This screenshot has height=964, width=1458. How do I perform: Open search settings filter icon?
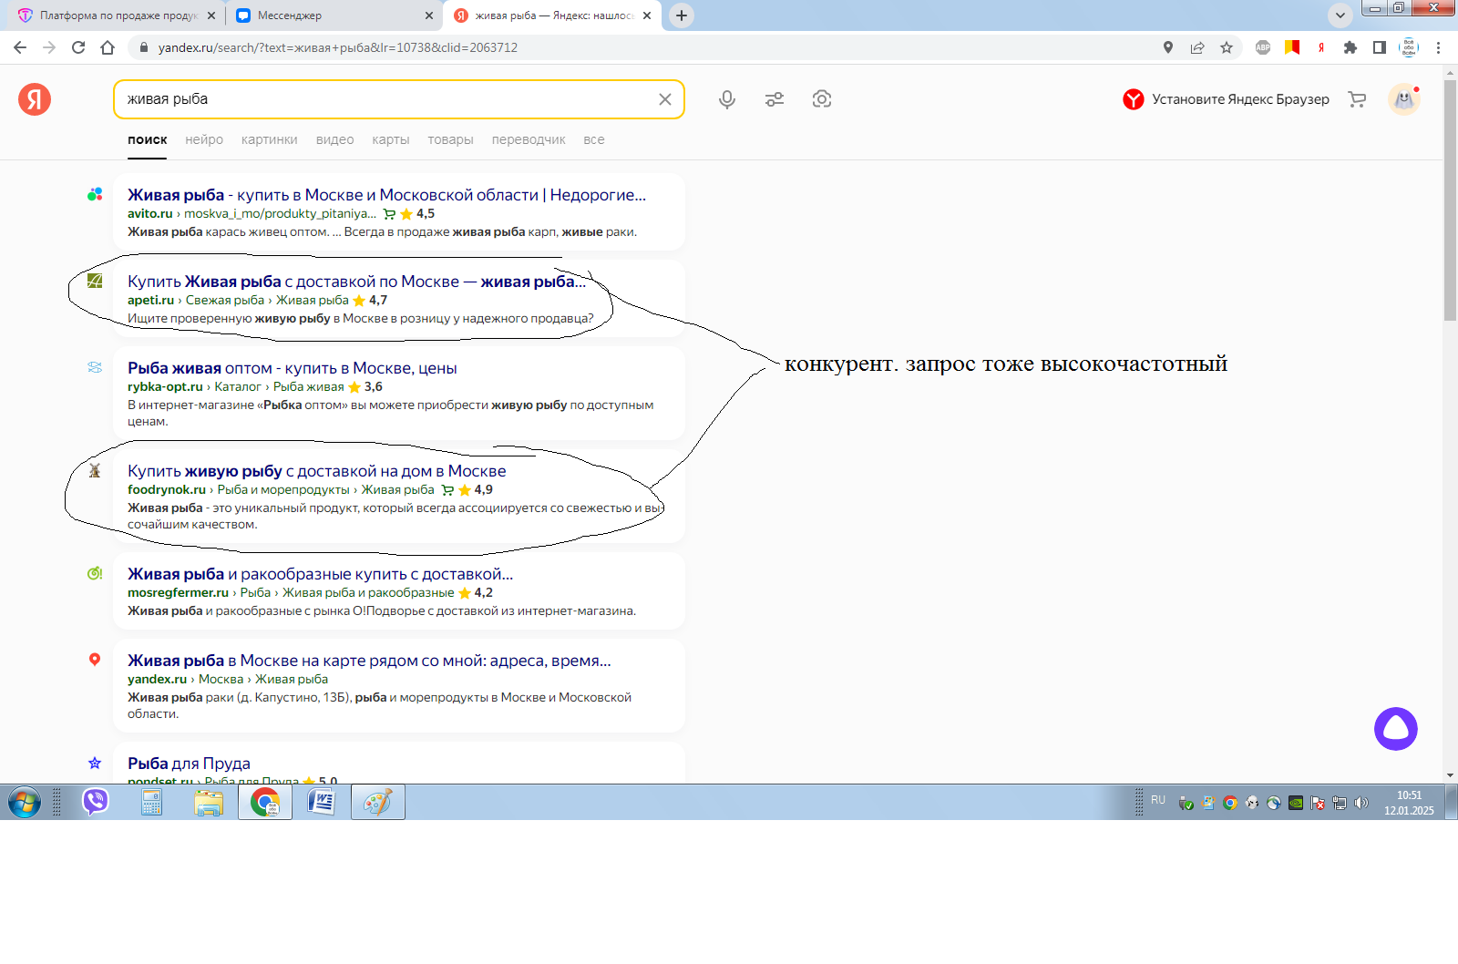[775, 99]
